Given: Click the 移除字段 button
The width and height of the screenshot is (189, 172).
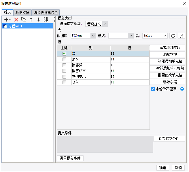Looking at the screenshot, I should pyautogui.click(x=167, y=82).
